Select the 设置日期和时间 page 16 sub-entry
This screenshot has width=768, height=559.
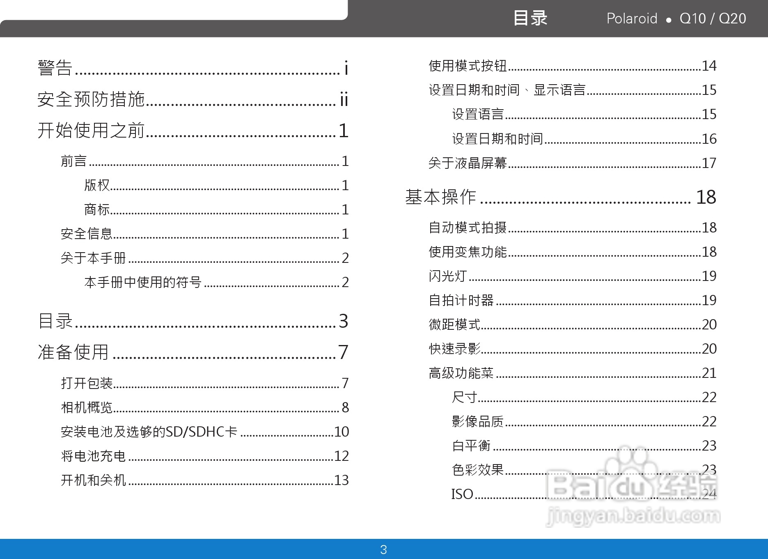(584, 139)
